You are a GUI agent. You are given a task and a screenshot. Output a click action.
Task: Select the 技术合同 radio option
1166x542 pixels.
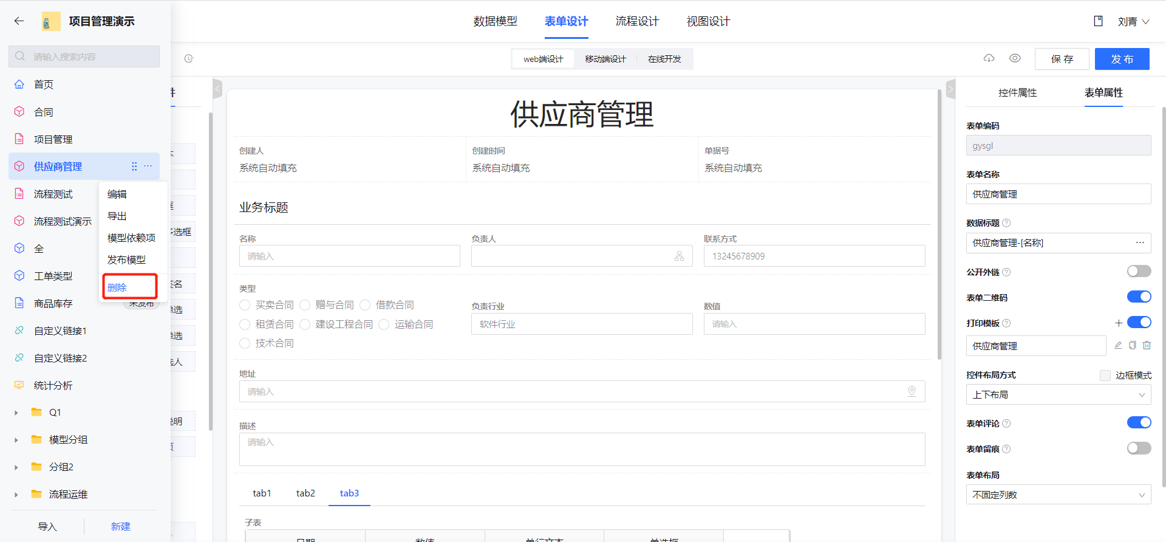245,343
